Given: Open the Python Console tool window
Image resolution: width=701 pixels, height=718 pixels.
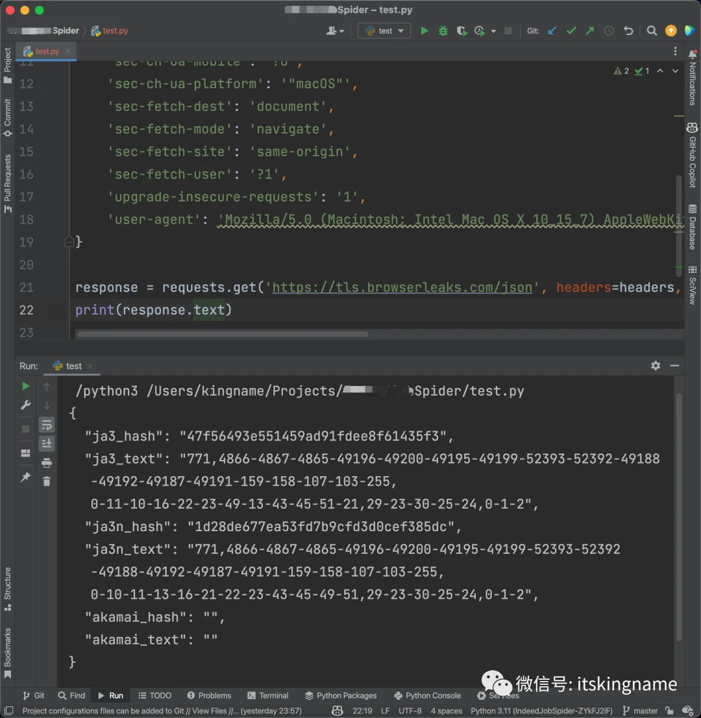Looking at the screenshot, I should (428, 695).
